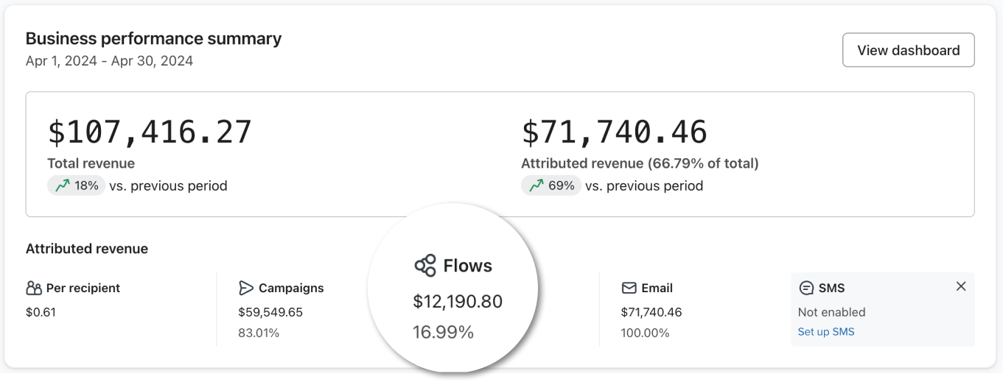Click the Flows revenue amount $12,190.80
1003x382 pixels.
tap(458, 302)
